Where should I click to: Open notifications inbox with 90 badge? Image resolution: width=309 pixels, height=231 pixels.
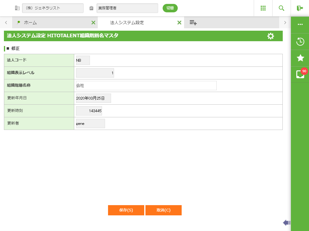point(301,74)
